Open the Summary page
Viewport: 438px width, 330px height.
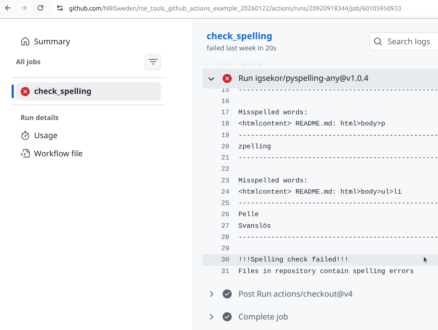tap(52, 42)
